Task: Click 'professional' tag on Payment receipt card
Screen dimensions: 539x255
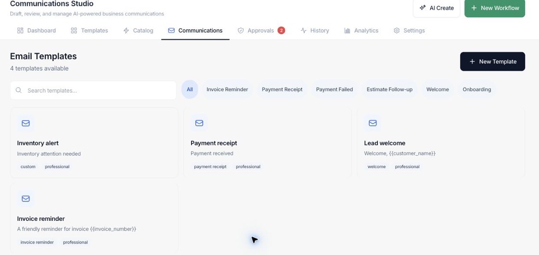Action: point(248,167)
